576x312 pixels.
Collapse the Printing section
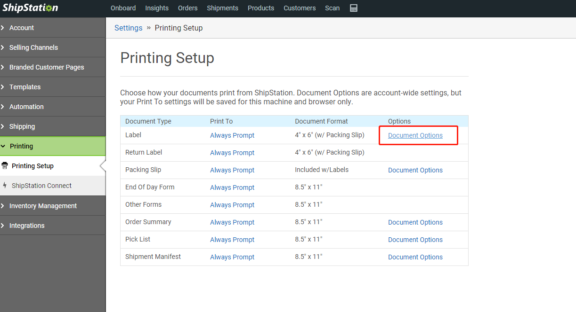[21, 146]
